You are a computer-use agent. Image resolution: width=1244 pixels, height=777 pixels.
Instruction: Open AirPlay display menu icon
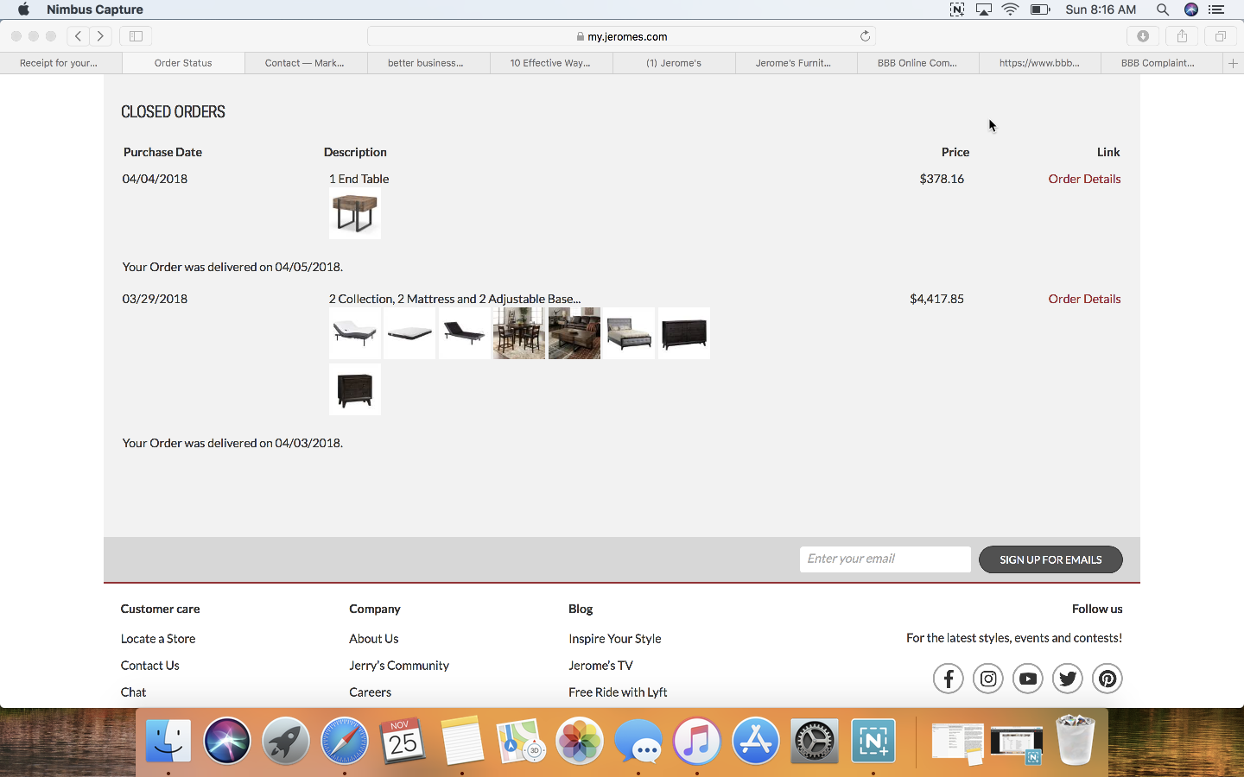point(984,9)
